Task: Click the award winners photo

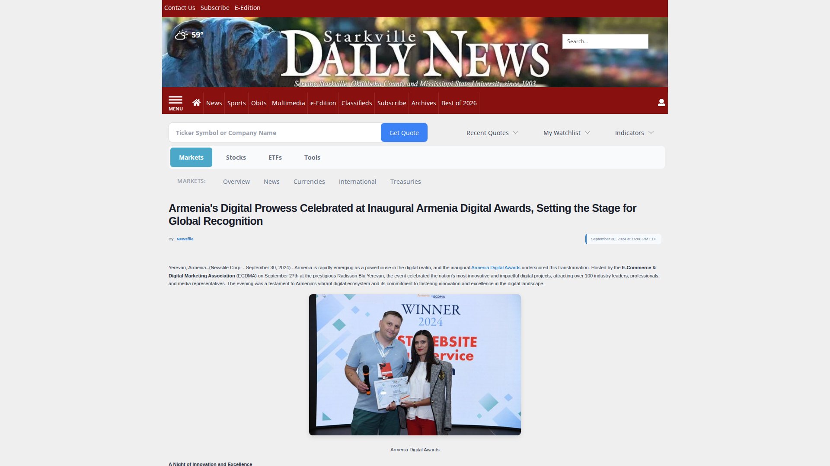Action: click(415, 364)
